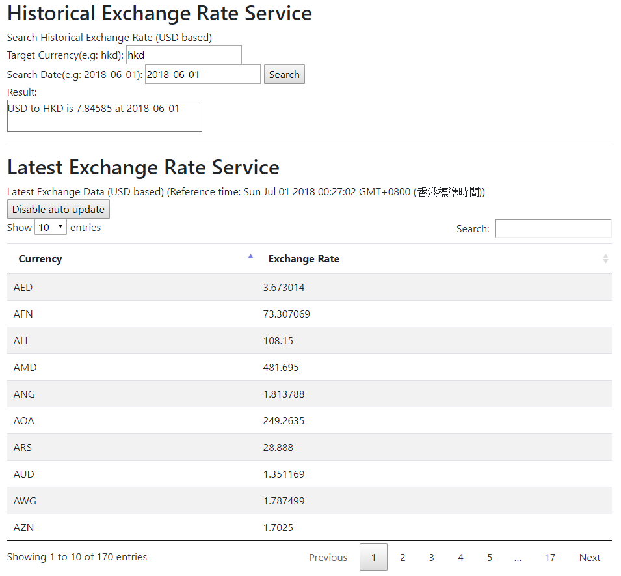Click the Latest Exchange Rate Service heading
Viewport: 621px width, 576px height.
[x=143, y=167]
